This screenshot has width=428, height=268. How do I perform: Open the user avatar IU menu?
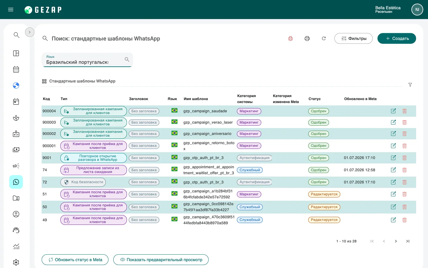tap(417, 10)
